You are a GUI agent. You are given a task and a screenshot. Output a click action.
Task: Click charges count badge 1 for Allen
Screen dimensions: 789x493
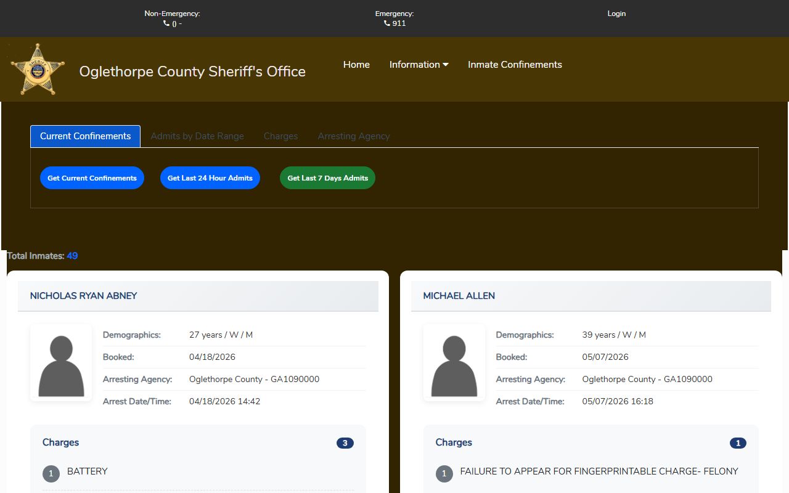click(x=738, y=443)
